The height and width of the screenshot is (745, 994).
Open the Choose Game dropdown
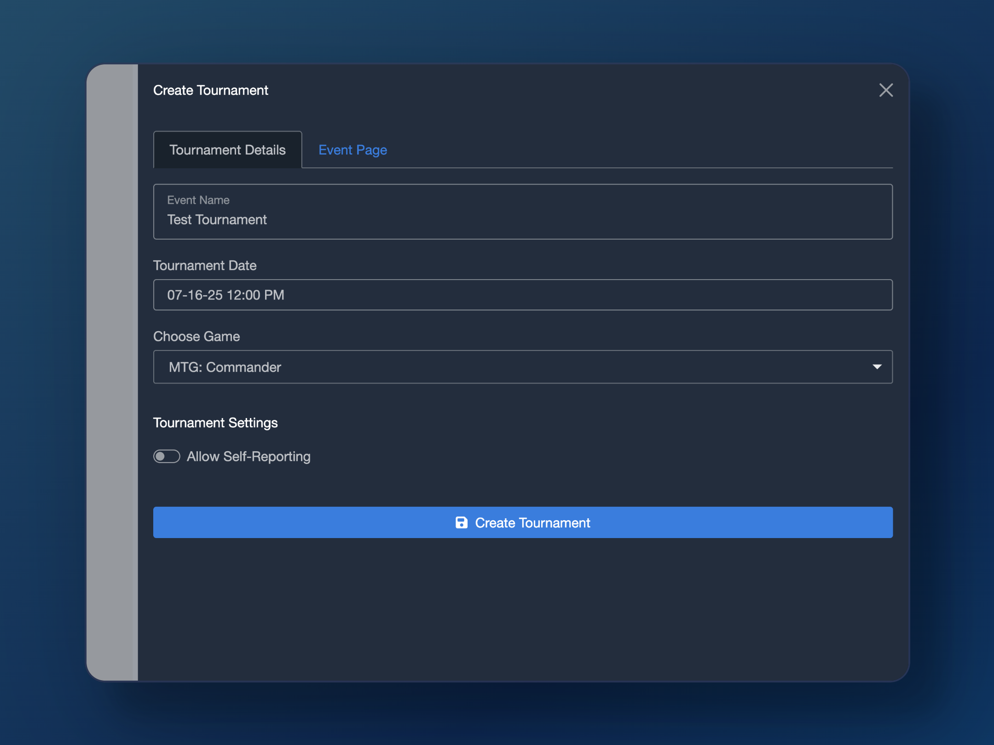tap(522, 367)
